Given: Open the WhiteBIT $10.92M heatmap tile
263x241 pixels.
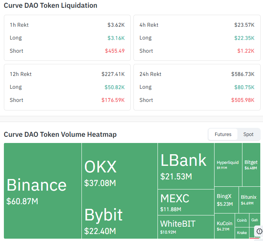Looking at the screenshot, I should pos(186,227).
